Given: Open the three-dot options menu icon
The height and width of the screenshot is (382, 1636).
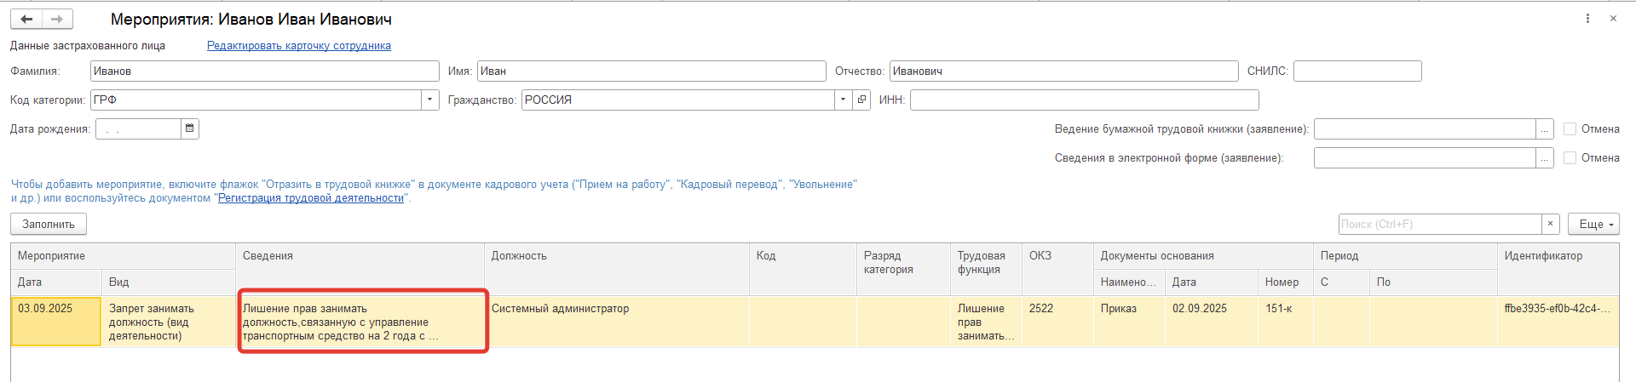Looking at the screenshot, I should pyautogui.click(x=1587, y=19).
